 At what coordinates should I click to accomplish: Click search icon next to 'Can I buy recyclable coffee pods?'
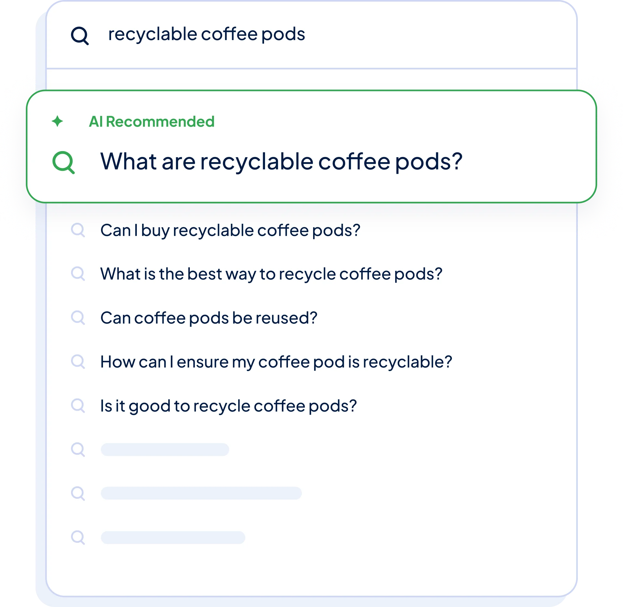pyautogui.click(x=78, y=230)
